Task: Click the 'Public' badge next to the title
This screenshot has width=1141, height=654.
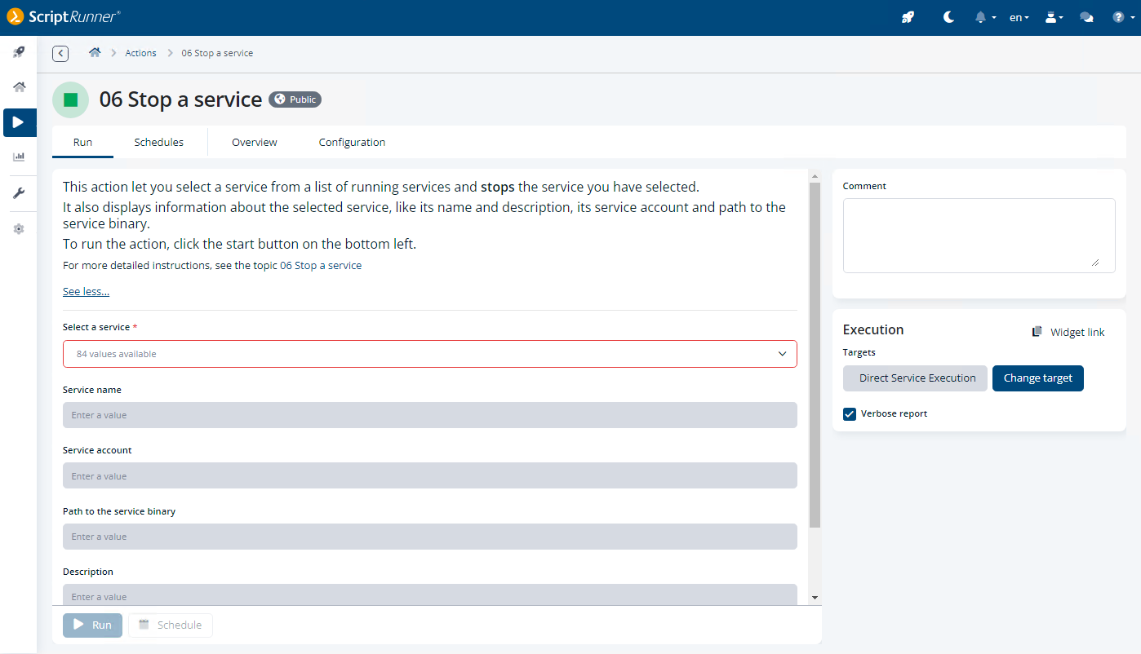Action: pyautogui.click(x=295, y=99)
